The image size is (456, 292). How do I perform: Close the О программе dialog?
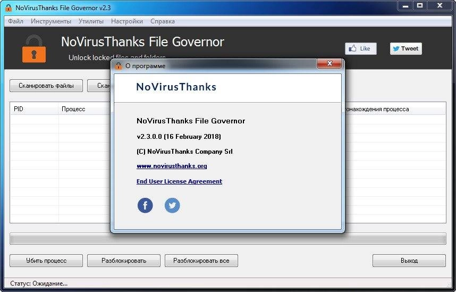click(329, 63)
